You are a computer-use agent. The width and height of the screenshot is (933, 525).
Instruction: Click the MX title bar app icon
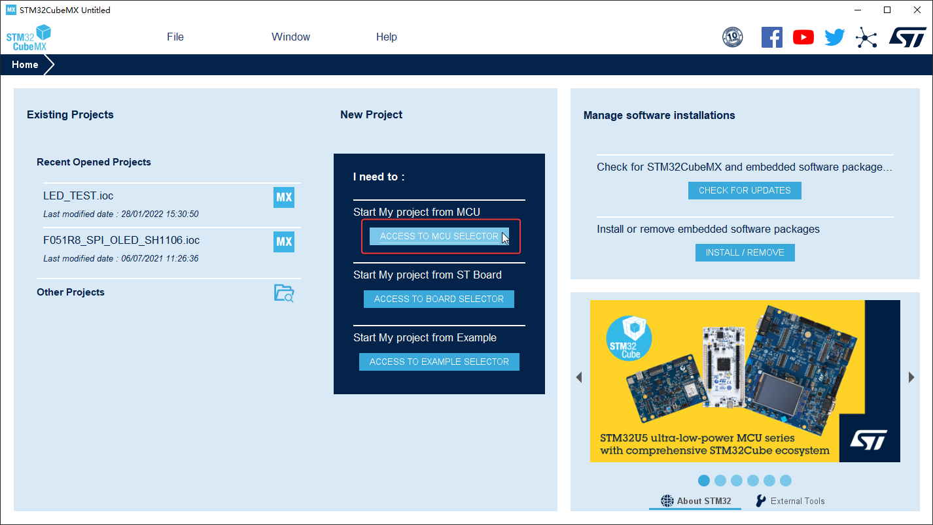coord(10,10)
